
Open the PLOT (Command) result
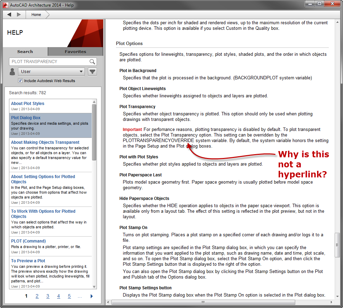point(28,241)
